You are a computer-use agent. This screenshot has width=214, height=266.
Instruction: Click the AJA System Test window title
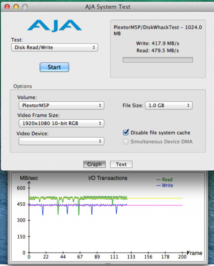tap(108, 7)
